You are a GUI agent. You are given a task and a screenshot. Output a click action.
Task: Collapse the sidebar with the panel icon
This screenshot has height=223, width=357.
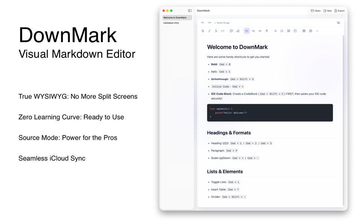pyautogui.click(x=190, y=11)
